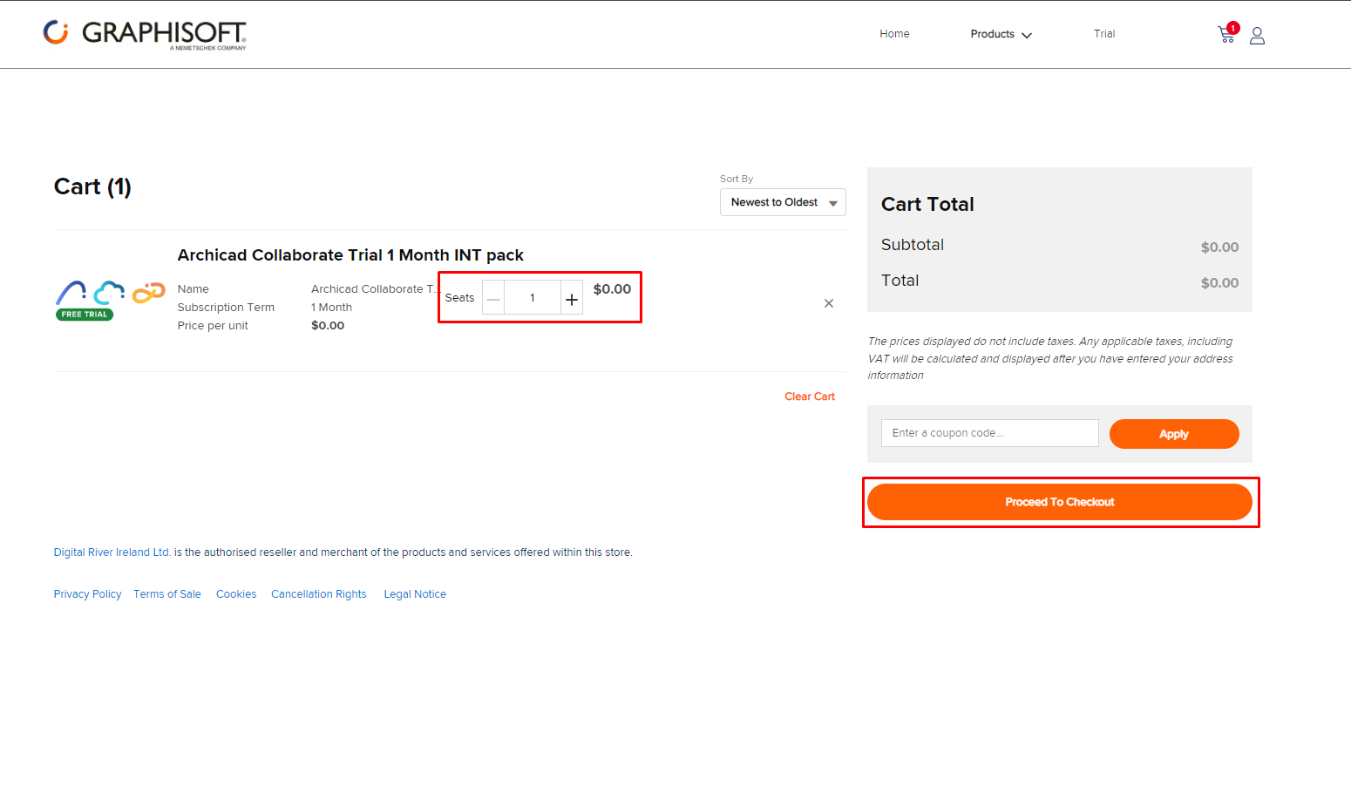The image size is (1351, 793).
Task: Open the Trial menu item
Action: point(1104,34)
